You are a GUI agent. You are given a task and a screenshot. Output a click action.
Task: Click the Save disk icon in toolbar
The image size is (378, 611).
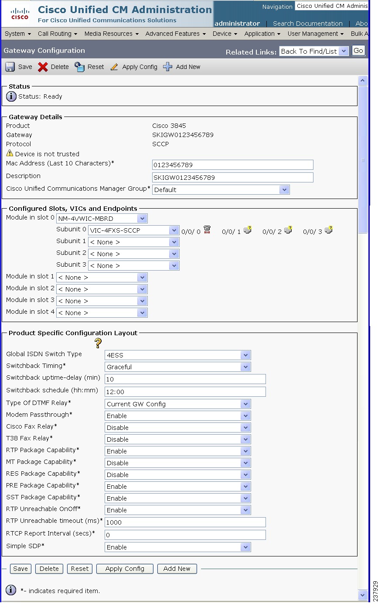coord(10,67)
